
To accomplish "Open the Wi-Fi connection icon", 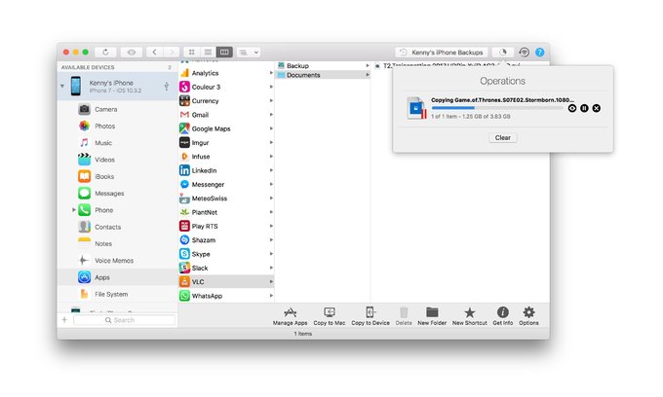I will [524, 52].
